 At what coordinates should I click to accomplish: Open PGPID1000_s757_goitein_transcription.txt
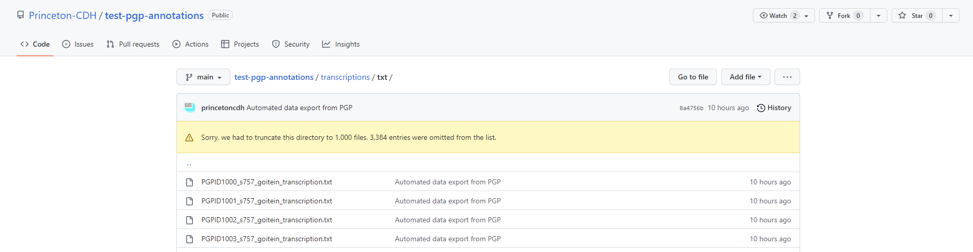[267, 182]
